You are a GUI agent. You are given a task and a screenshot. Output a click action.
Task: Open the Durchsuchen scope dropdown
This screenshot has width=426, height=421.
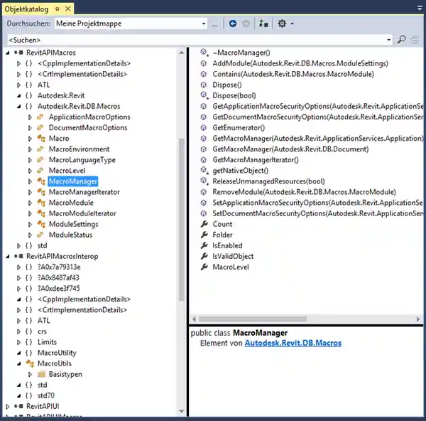(x=202, y=23)
